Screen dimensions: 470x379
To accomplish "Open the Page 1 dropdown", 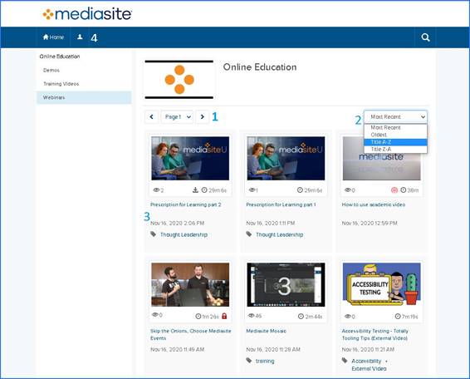I will click(x=177, y=116).
